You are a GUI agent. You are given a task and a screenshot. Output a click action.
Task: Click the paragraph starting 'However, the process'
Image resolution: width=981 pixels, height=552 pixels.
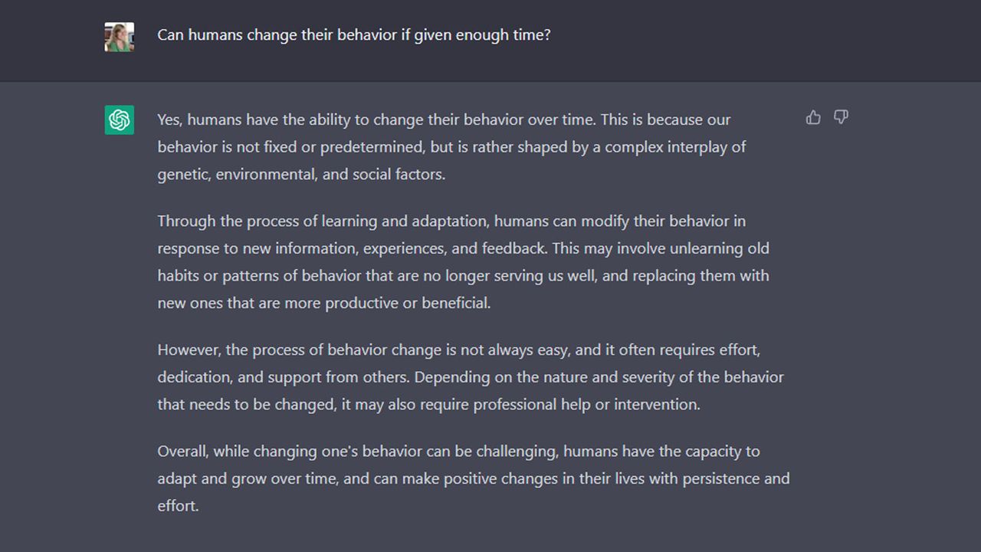[x=471, y=376]
